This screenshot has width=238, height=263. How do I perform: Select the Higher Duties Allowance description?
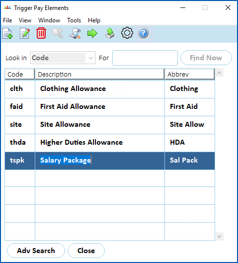[100, 143]
